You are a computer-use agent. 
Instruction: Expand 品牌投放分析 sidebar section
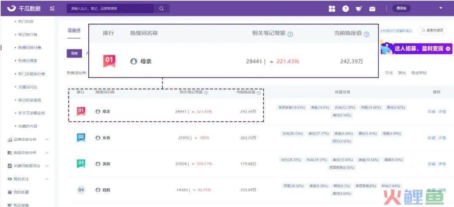pos(47,140)
